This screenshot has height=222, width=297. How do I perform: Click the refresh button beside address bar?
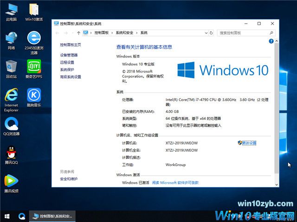tap(212, 33)
